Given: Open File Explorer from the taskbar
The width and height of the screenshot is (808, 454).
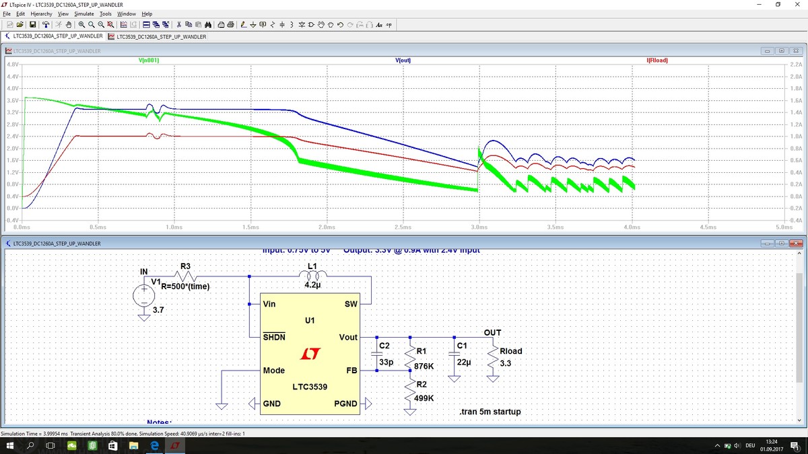Looking at the screenshot, I should [x=133, y=446].
